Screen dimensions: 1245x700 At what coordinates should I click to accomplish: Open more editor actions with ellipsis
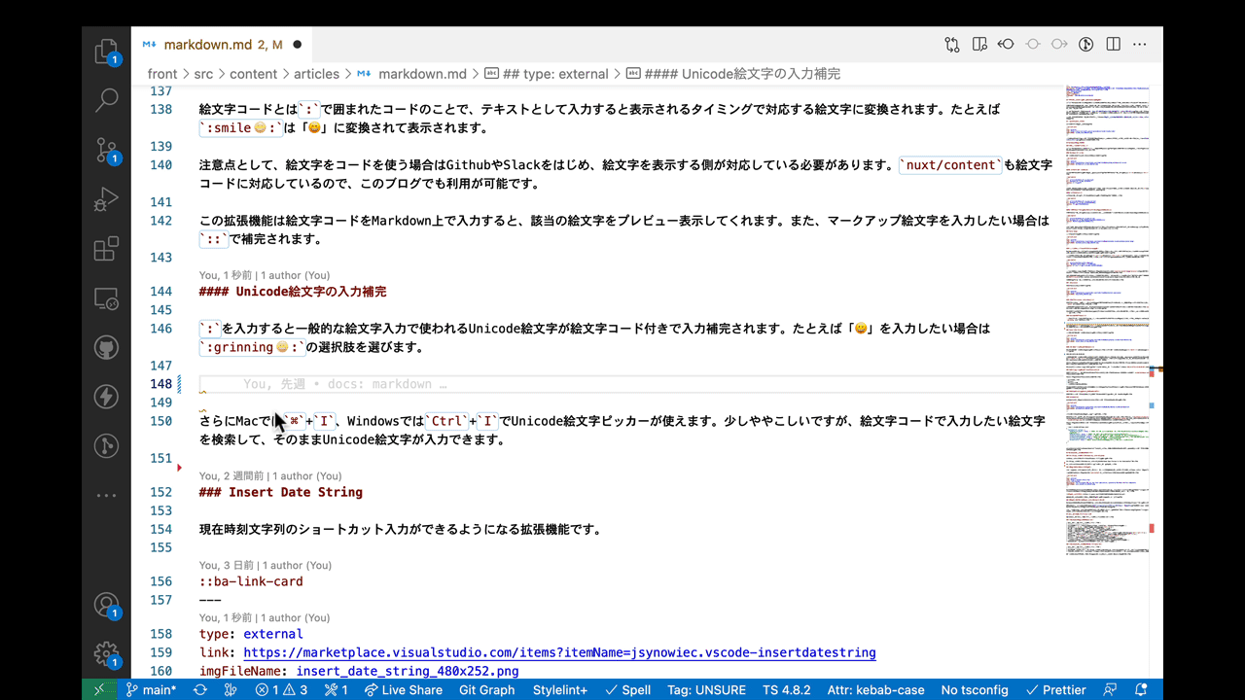pyautogui.click(x=1140, y=44)
